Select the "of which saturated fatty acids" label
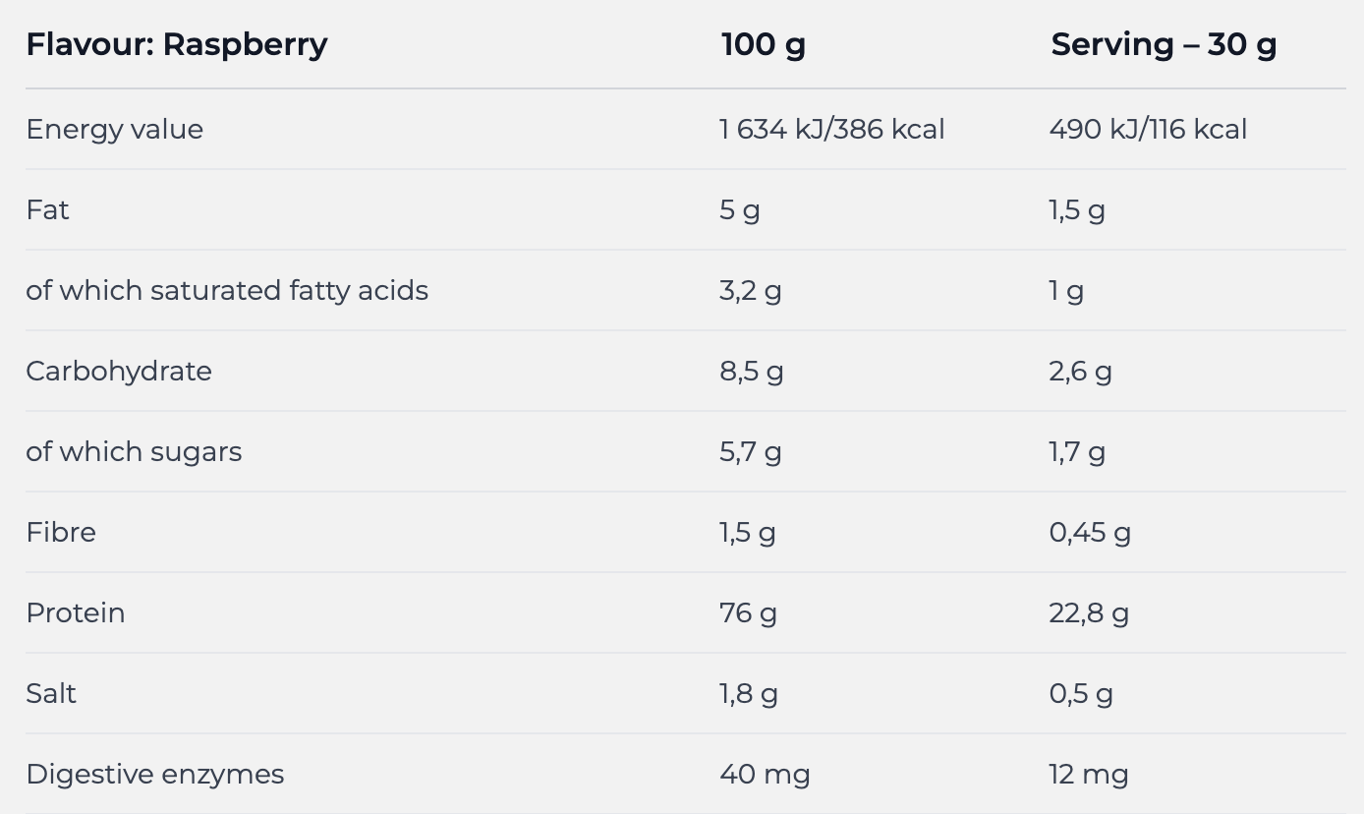 point(227,290)
